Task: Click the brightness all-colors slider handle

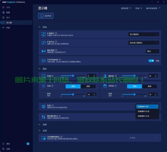Action: [73, 95]
